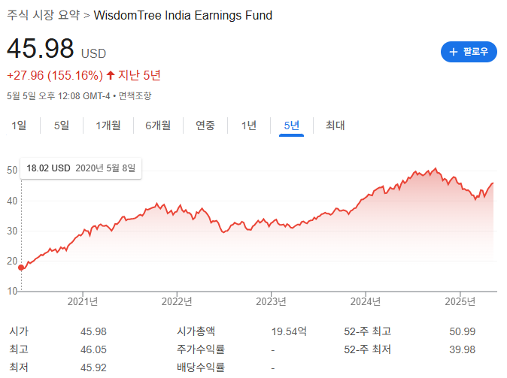The width and height of the screenshot is (507, 378).
Task: Choose the 연중 year-to-date tab
Action: coord(205,125)
